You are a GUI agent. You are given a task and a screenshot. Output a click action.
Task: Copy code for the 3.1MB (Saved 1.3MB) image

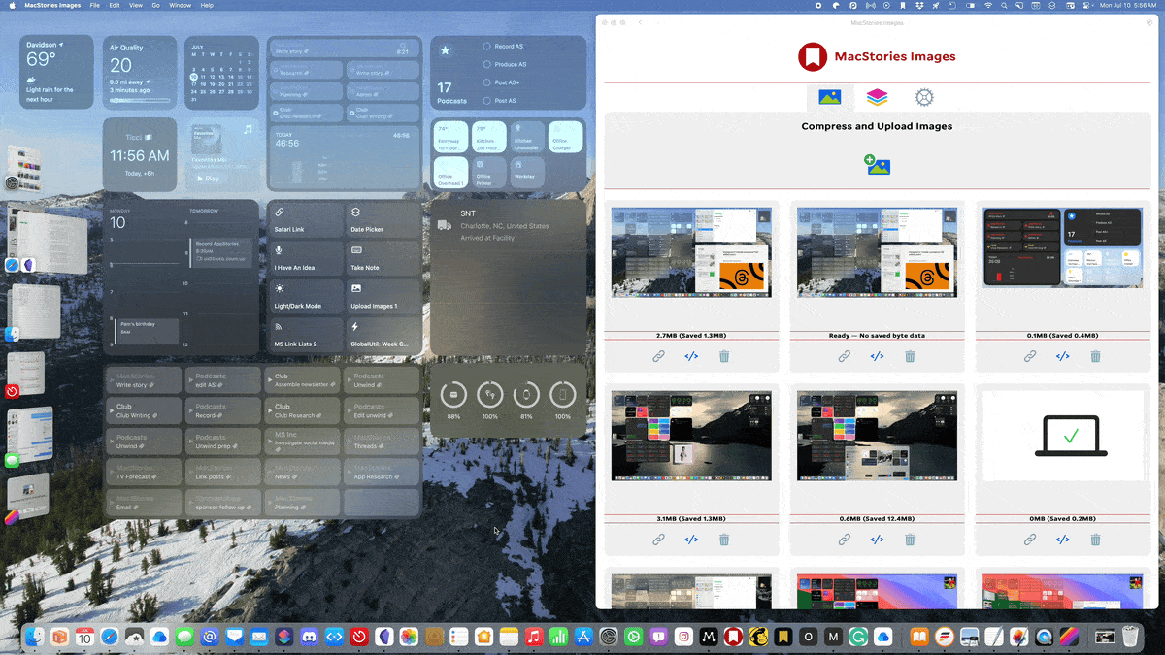(x=691, y=540)
